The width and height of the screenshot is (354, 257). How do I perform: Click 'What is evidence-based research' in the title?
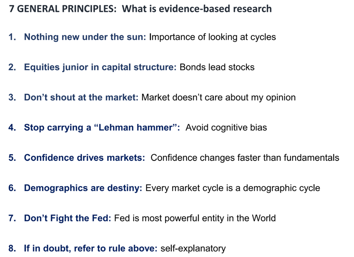click(x=197, y=9)
